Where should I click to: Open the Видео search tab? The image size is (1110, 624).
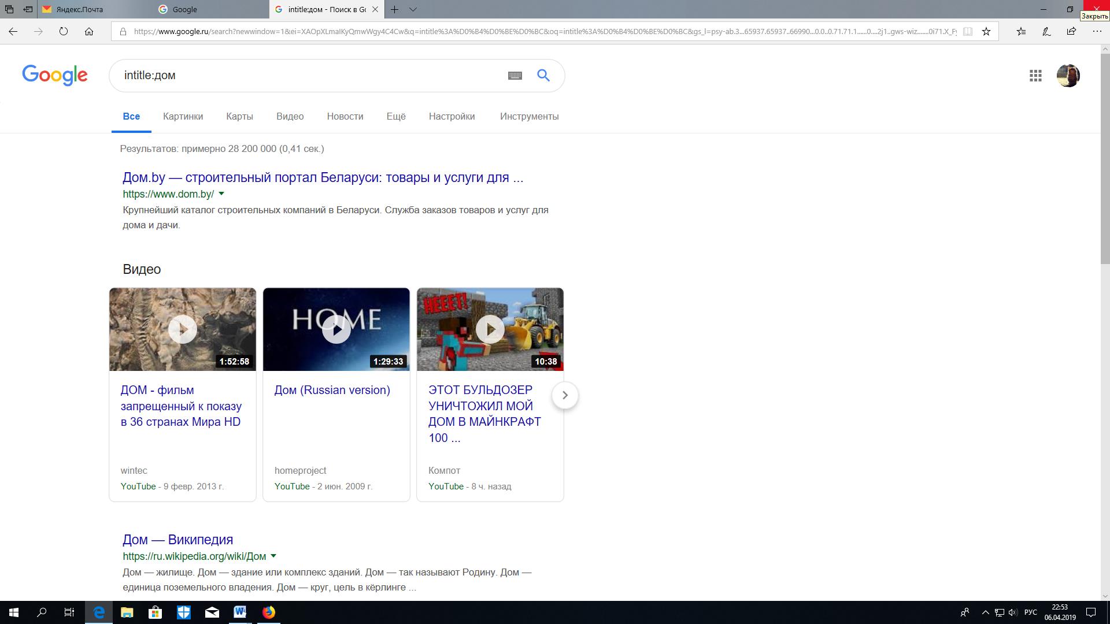pyautogui.click(x=290, y=117)
